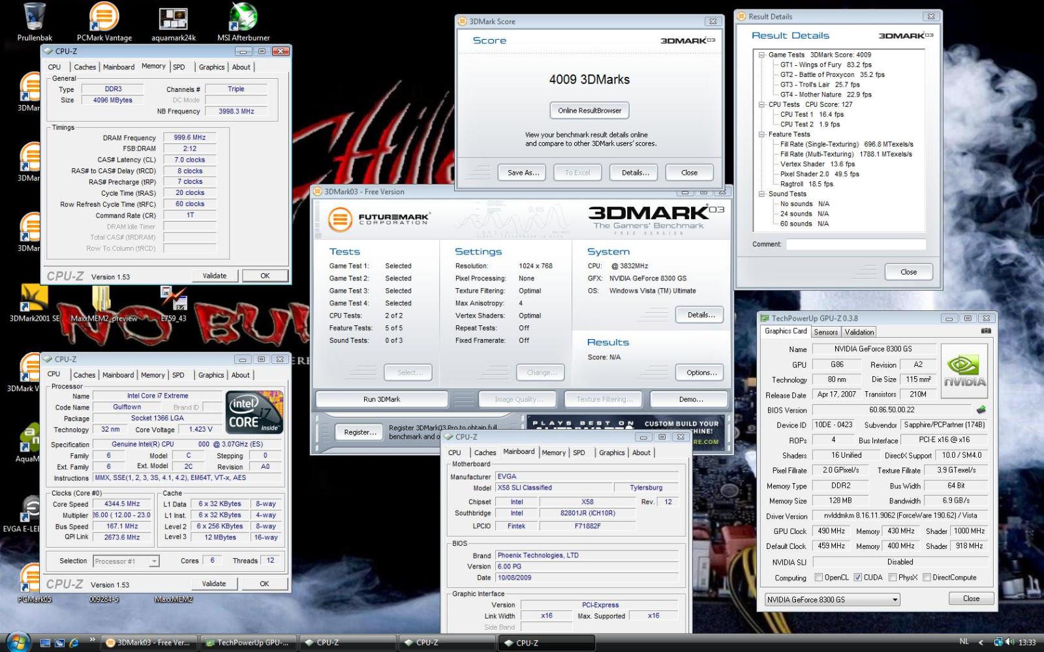Toggle the CUDA checkbox in GPU-Z
This screenshot has width=1044, height=652.
point(858,577)
